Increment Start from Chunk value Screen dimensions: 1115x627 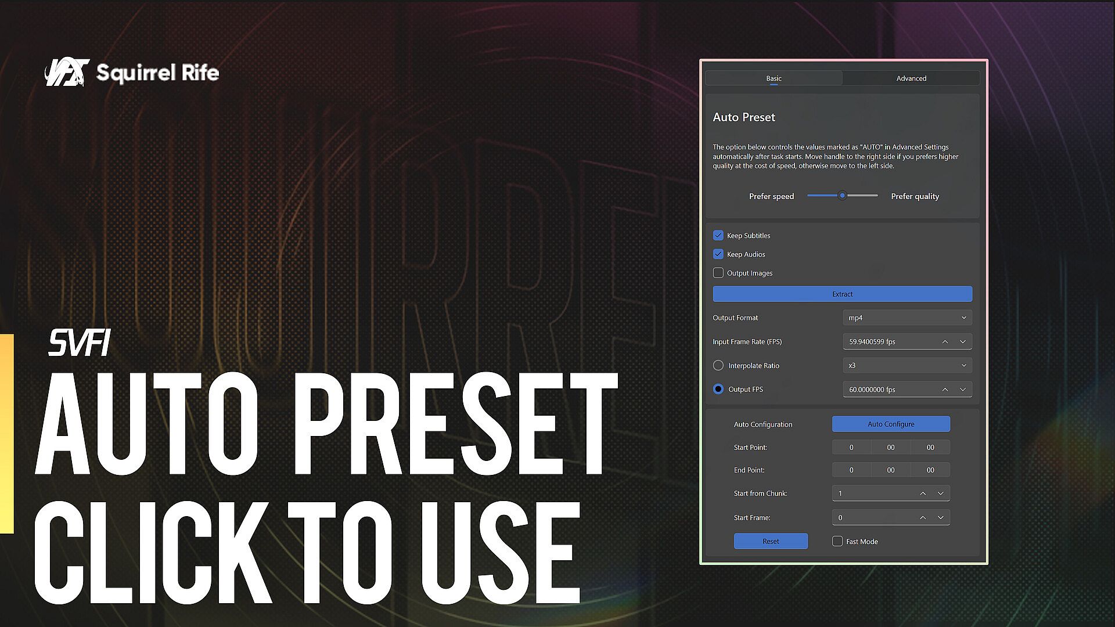coord(923,493)
